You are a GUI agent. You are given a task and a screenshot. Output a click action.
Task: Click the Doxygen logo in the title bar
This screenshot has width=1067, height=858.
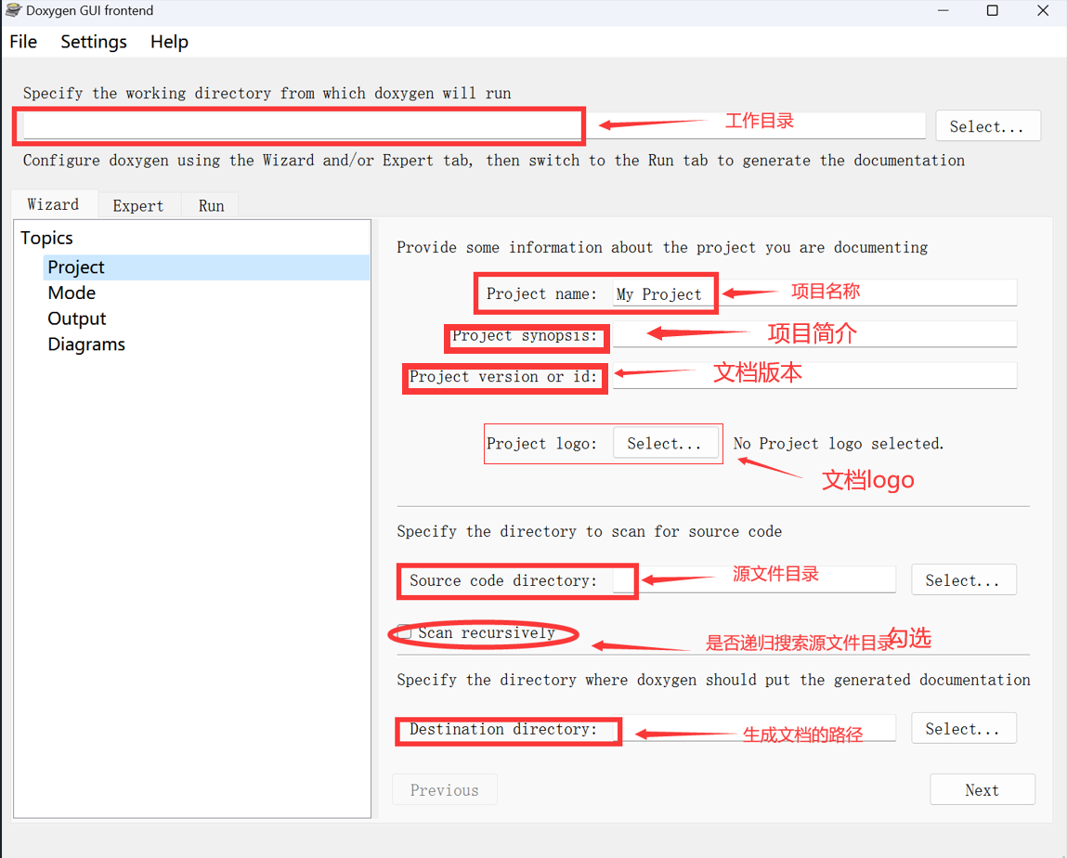(15, 11)
